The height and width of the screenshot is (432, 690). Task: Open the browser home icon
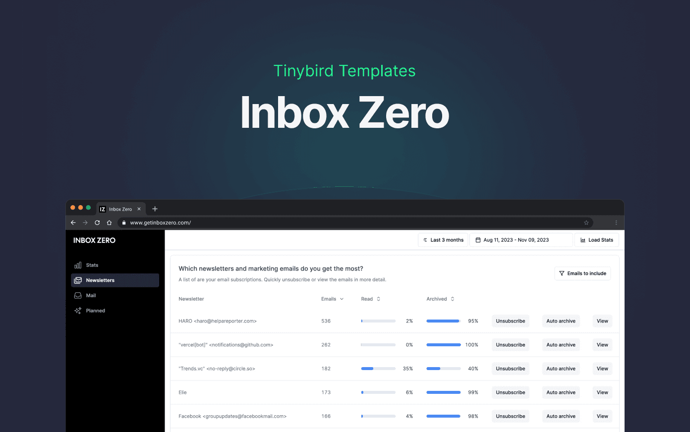click(x=109, y=223)
